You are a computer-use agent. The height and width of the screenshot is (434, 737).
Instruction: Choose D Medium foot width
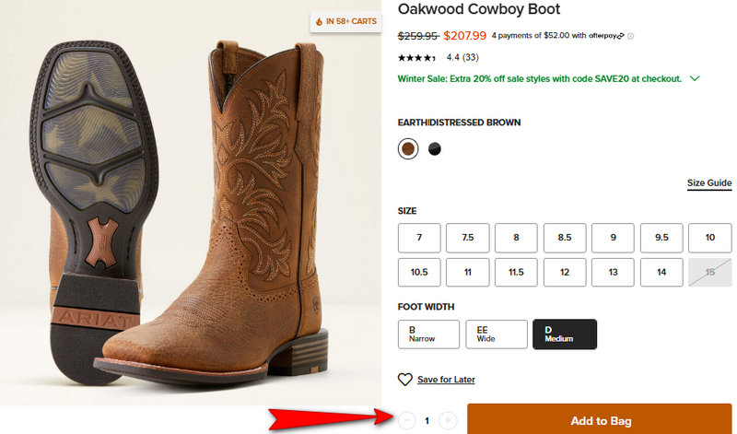tap(565, 334)
